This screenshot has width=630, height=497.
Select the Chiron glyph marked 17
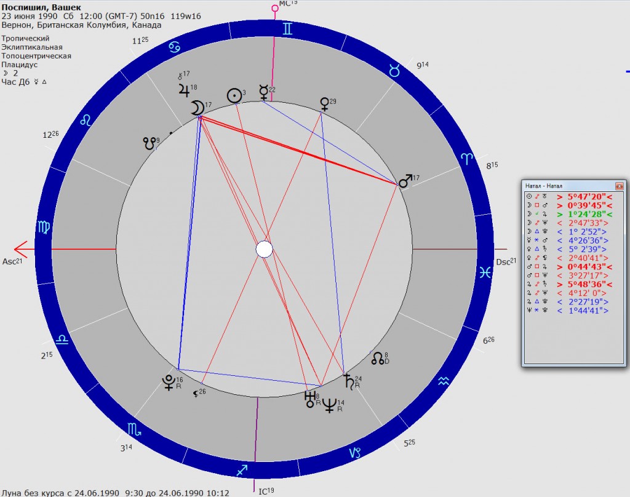coord(180,76)
